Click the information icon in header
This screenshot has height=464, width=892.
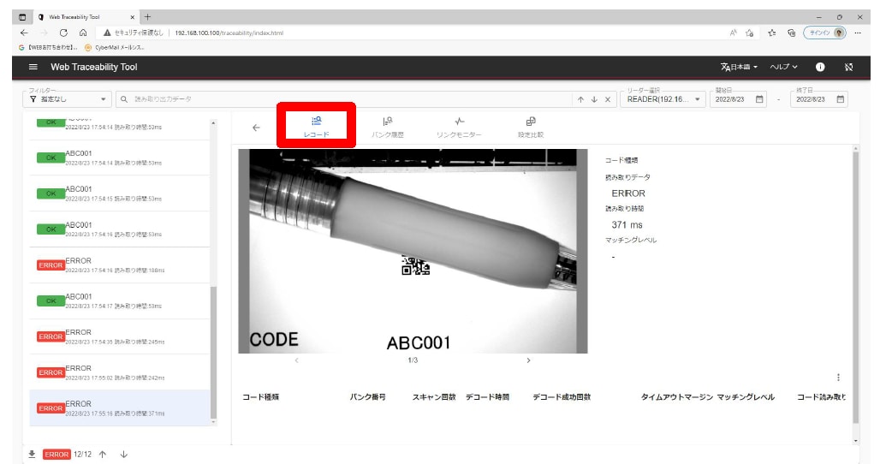point(820,67)
